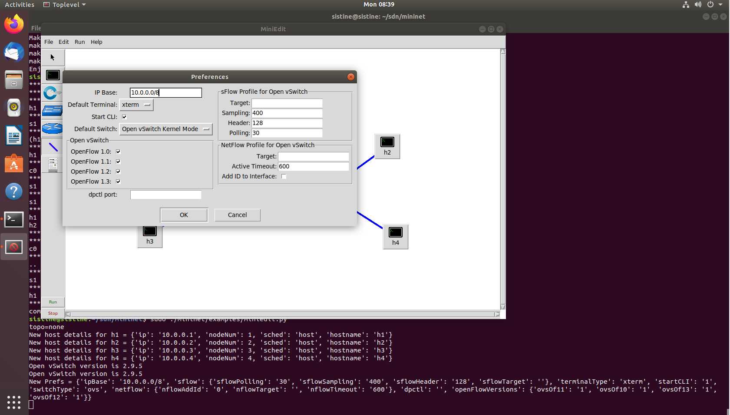Viewport: 730px width, 415px height.
Task: Open Ubuntu Software from the dock
Action: [x=14, y=163]
